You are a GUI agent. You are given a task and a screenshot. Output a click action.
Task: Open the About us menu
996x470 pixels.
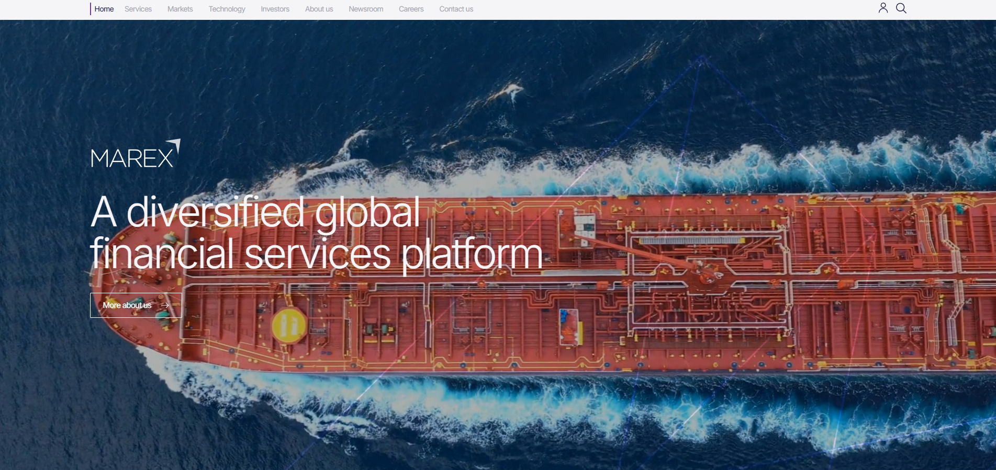pos(319,9)
